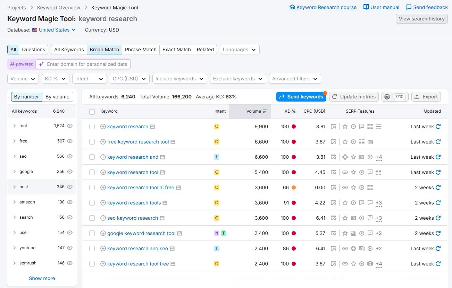Open SERP snapshot icon for keyword research tools row
This screenshot has height=288, width=452.
(333, 203)
